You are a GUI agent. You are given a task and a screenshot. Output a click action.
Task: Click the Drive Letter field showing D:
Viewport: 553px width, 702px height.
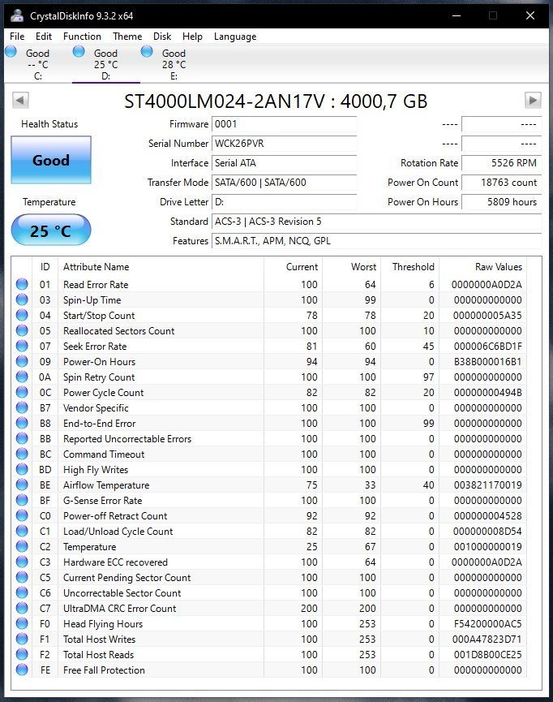tap(284, 202)
